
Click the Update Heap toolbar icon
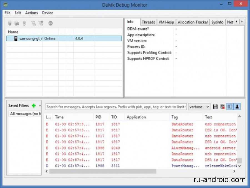click(x=10, y=23)
